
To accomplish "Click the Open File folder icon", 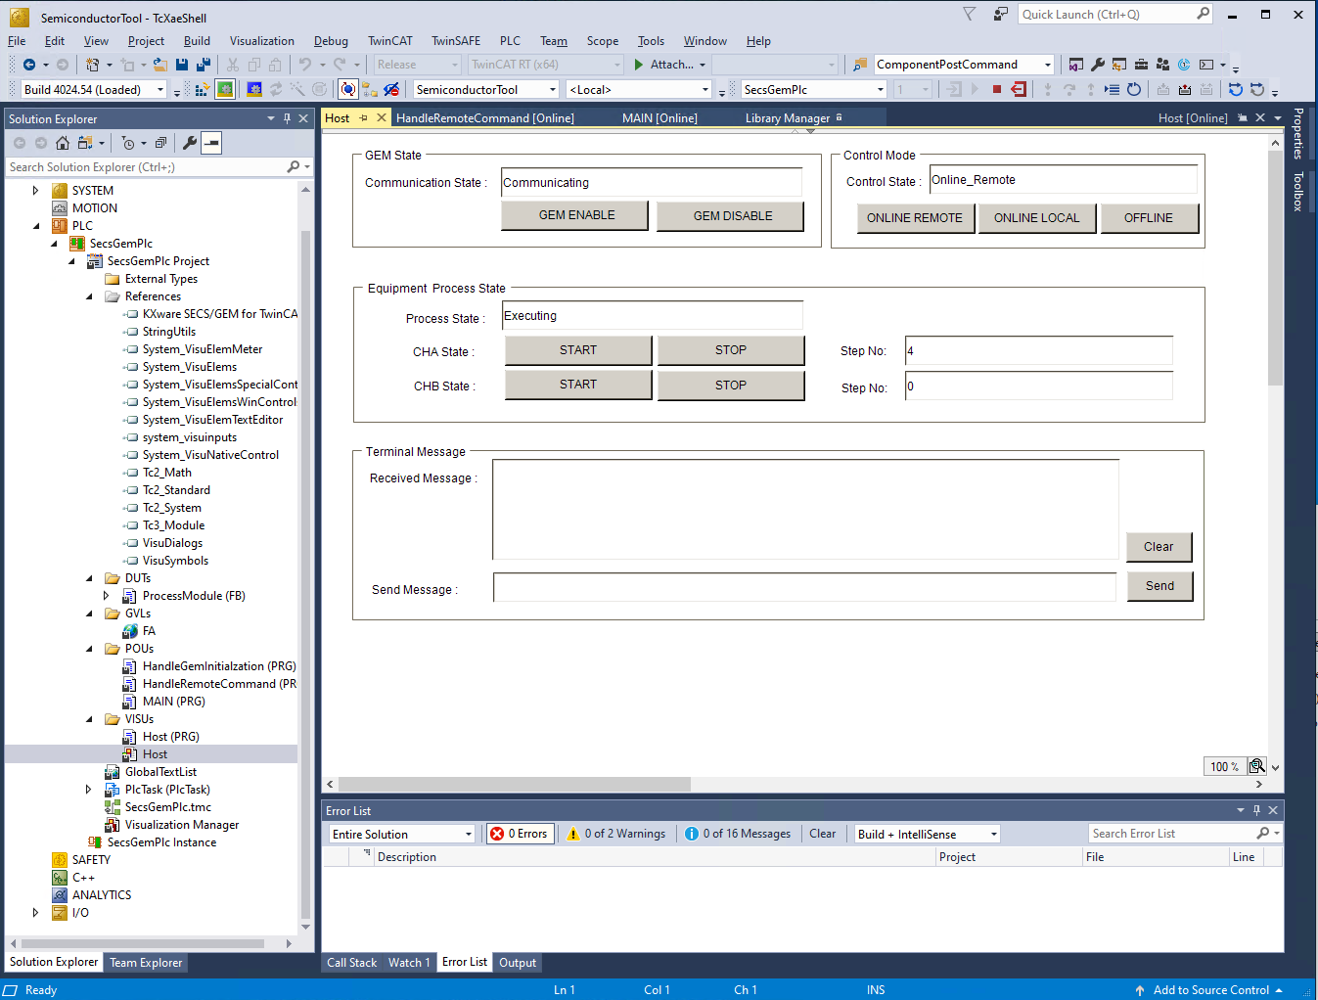I will pos(160,65).
